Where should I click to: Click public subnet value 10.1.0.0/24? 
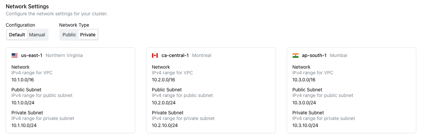pyautogui.click(x=23, y=103)
